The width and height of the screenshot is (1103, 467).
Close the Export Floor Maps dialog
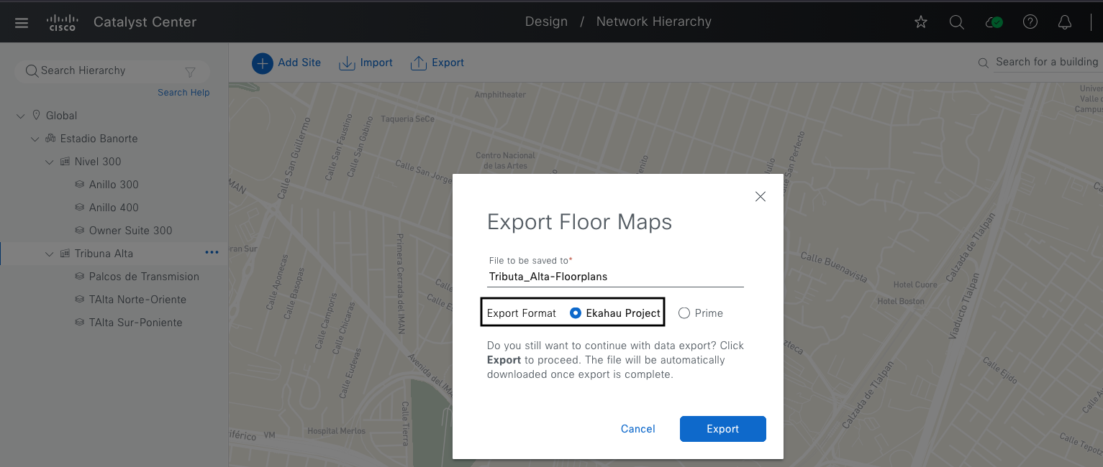[760, 196]
